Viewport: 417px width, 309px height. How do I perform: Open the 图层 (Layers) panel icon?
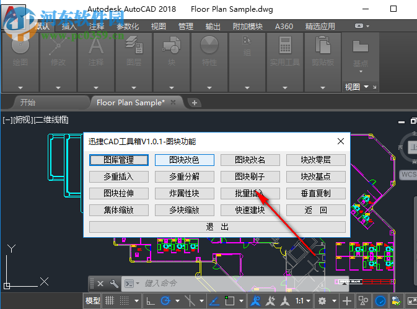pos(134,45)
